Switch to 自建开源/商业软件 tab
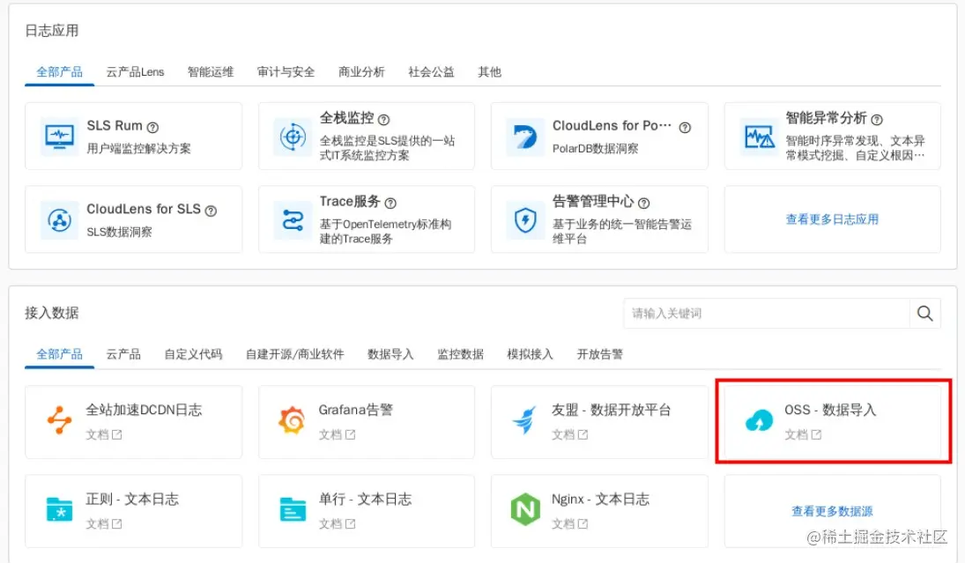This screenshot has width=965, height=563. click(295, 354)
